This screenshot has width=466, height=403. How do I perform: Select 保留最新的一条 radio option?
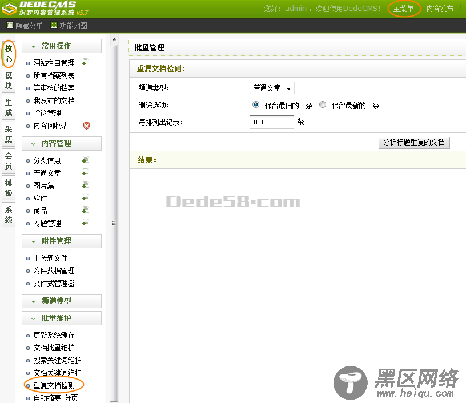[x=323, y=105]
